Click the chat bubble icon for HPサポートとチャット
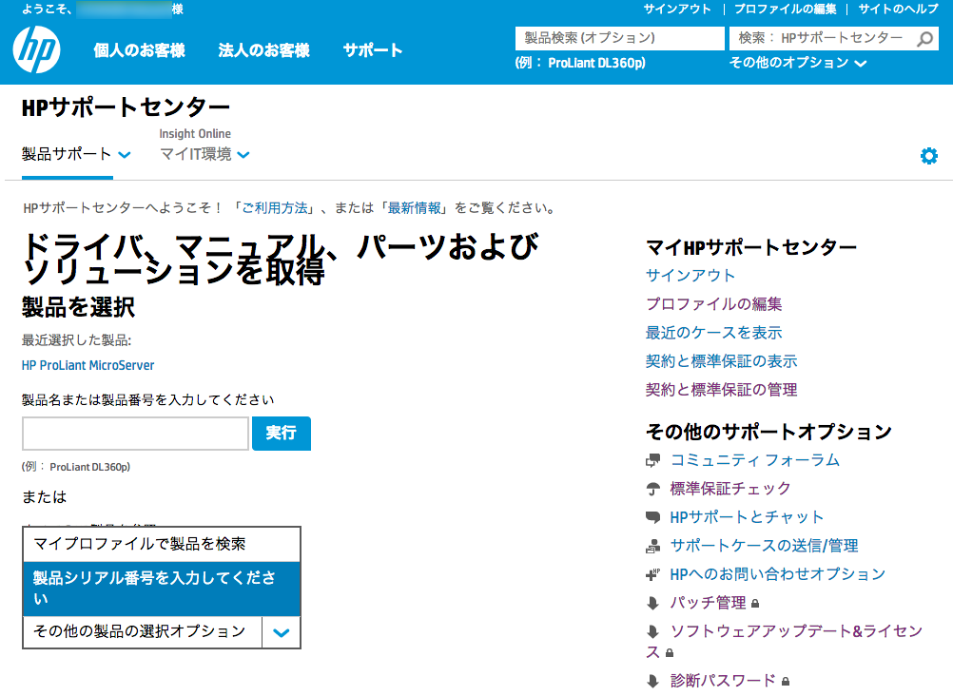The width and height of the screenshot is (953, 696). point(652,517)
